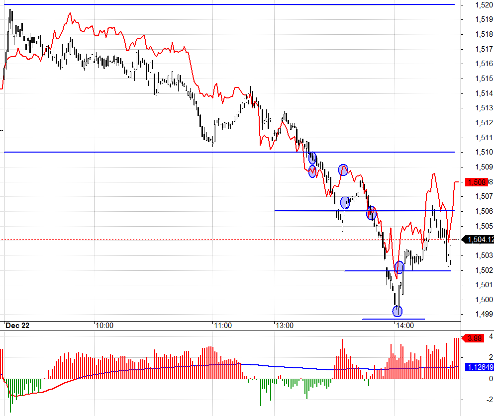Click the red 1,508 price label
Screen dimensions: 494x416
[475, 182]
